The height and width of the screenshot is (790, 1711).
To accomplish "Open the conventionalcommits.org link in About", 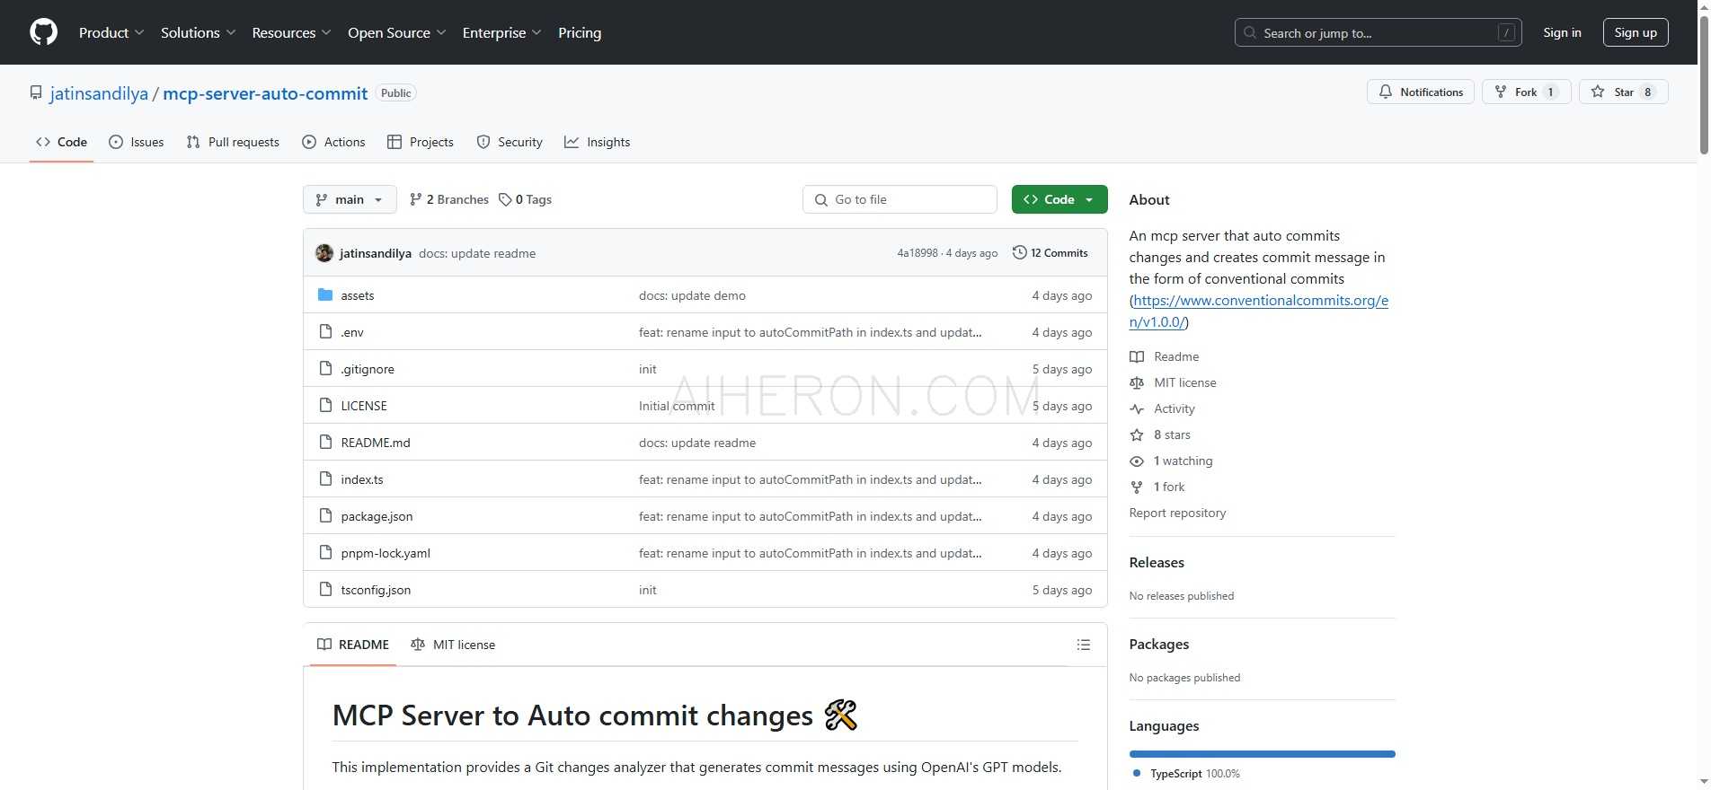I will coord(1259,311).
